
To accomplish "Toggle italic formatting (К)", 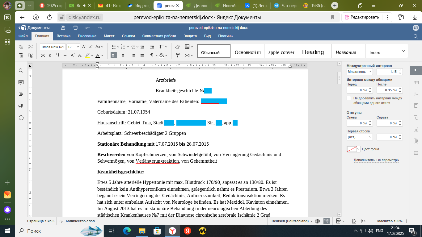I will click(50, 55).
